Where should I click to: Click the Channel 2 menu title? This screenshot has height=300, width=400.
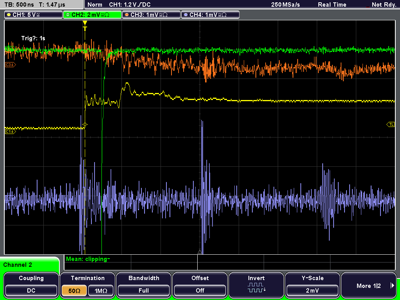(18, 265)
